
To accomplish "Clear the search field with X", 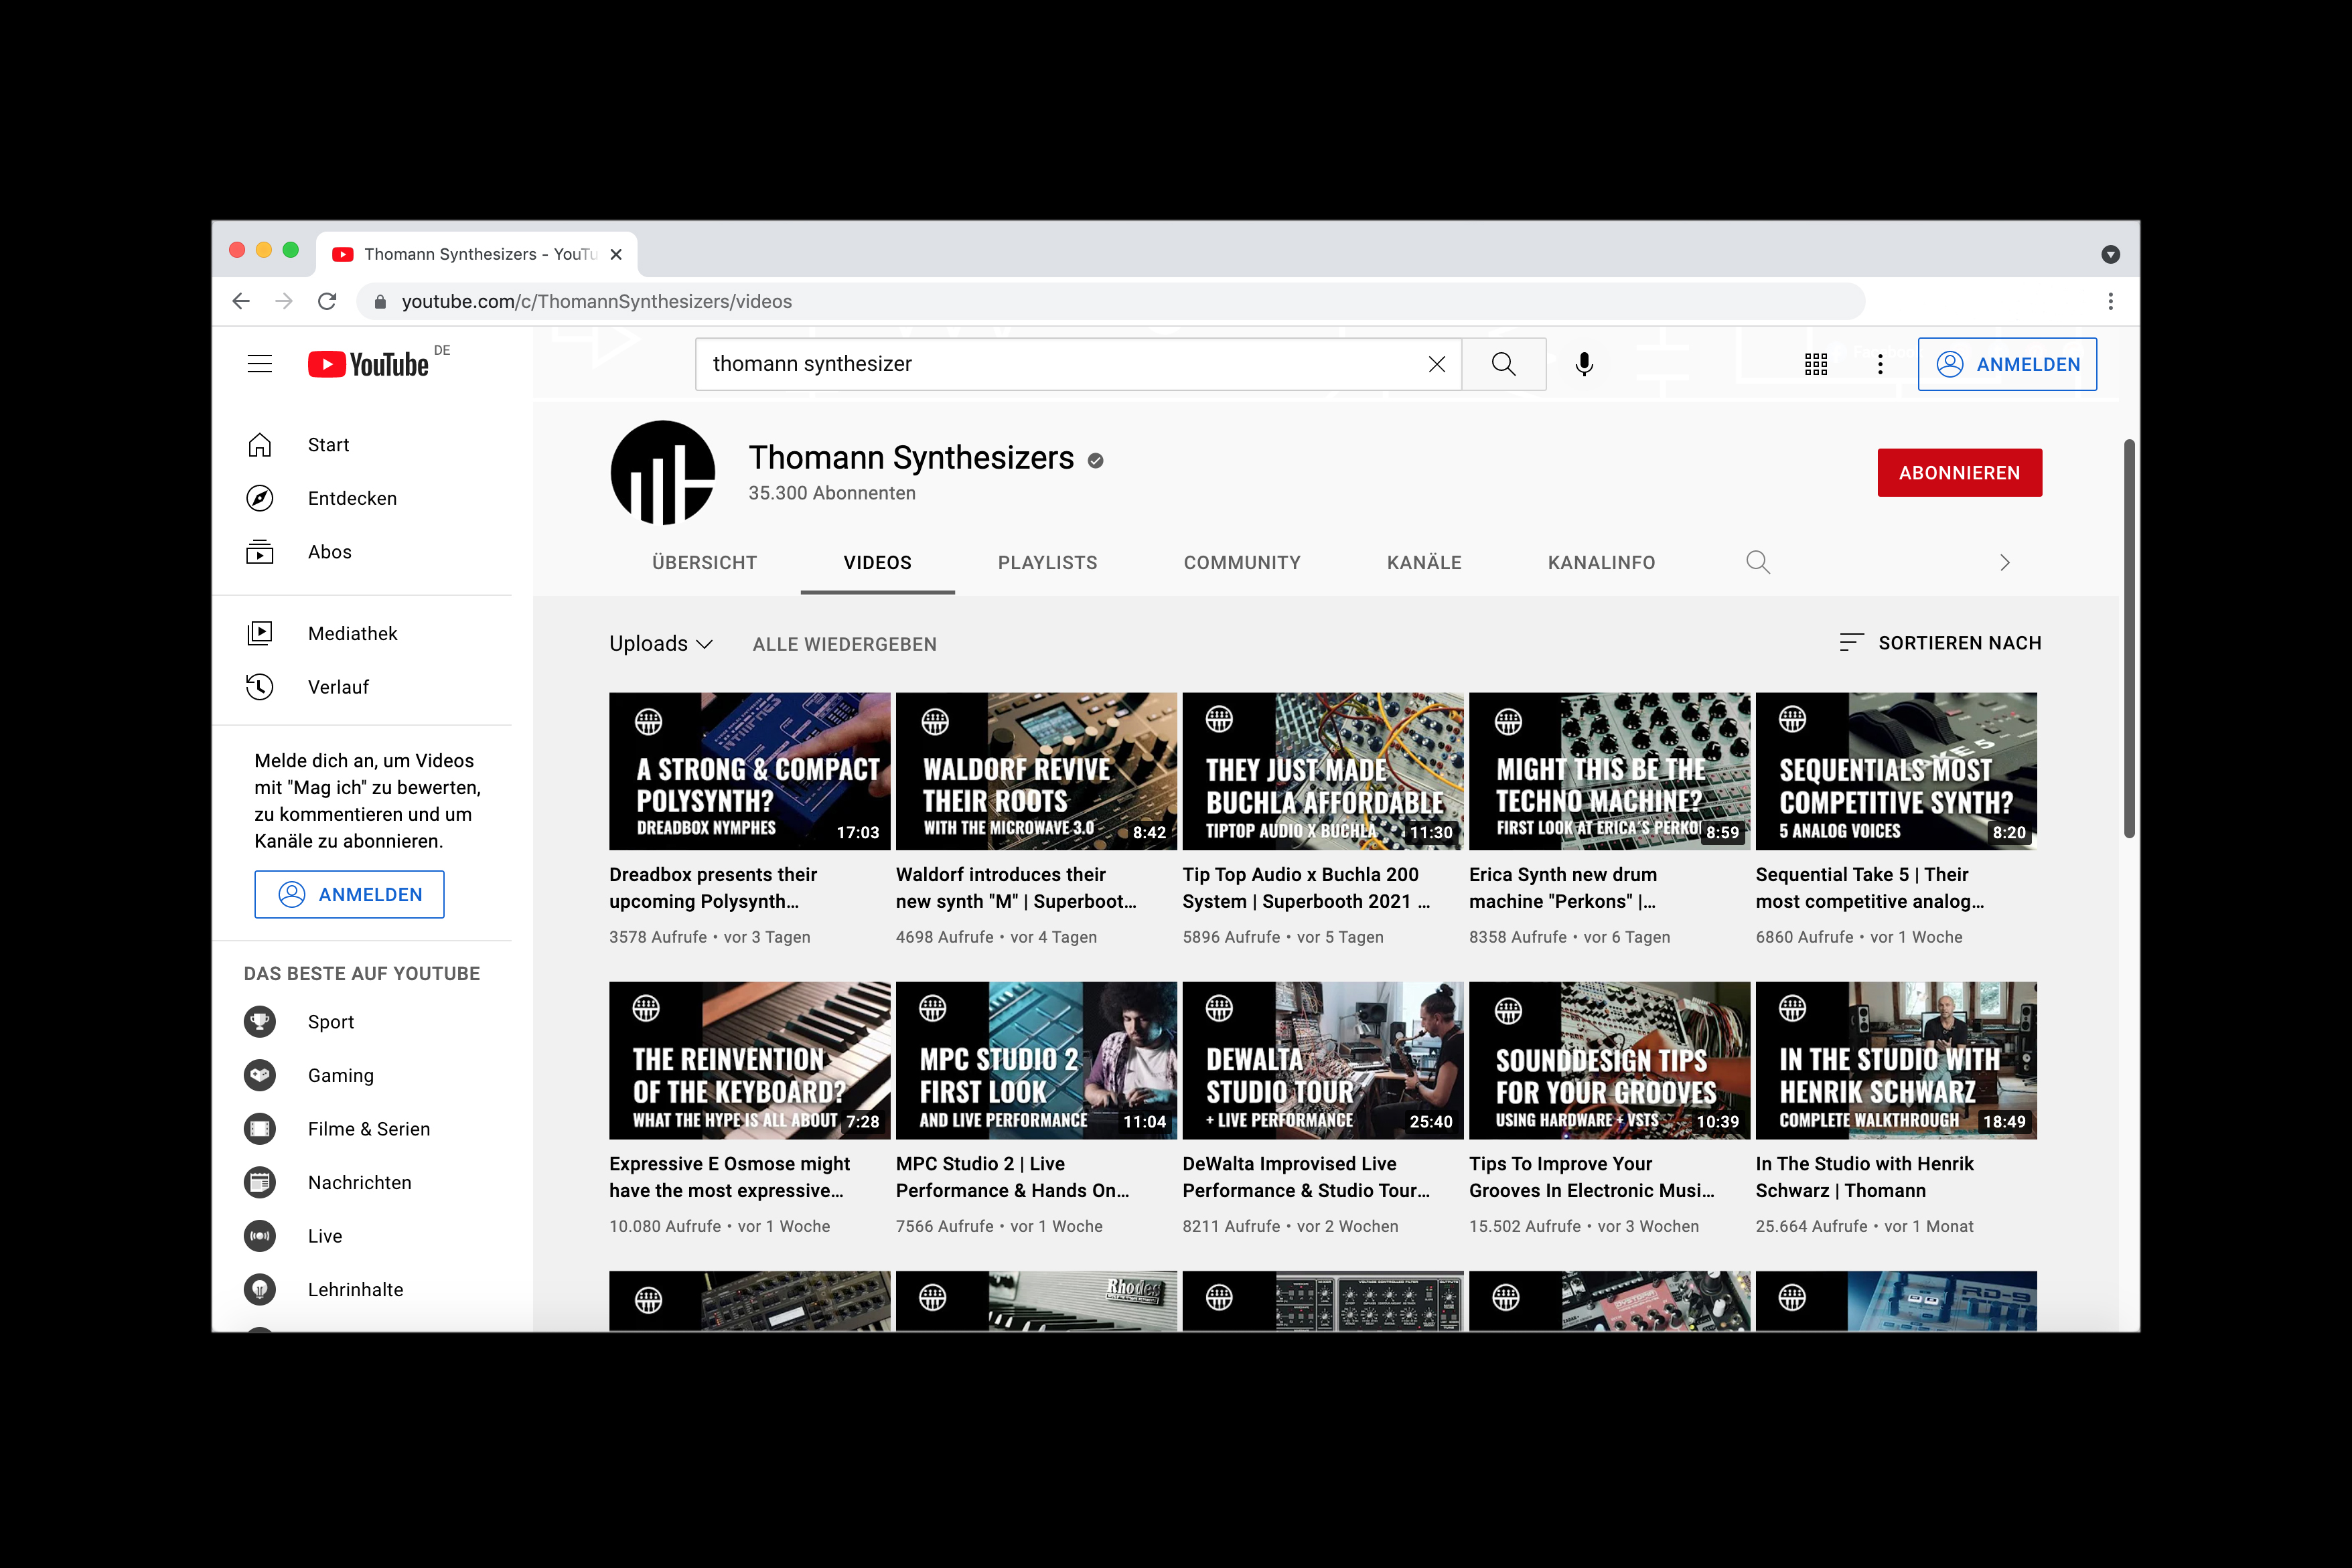I will click(x=1436, y=364).
